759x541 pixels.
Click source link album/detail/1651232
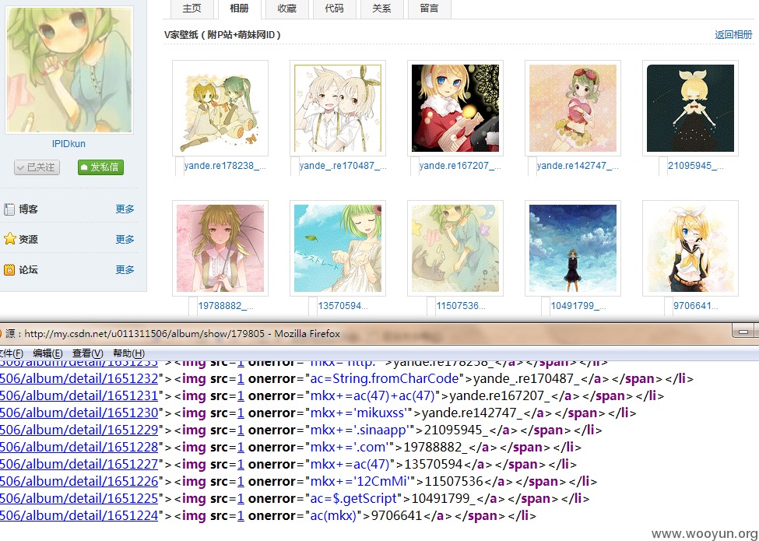[x=79, y=379]
